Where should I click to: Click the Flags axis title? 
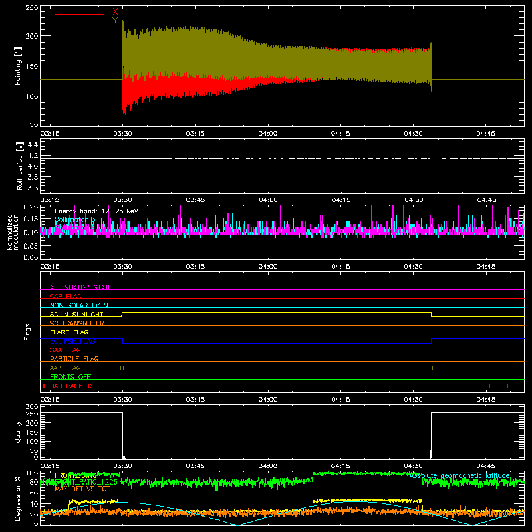pos(27,332)
